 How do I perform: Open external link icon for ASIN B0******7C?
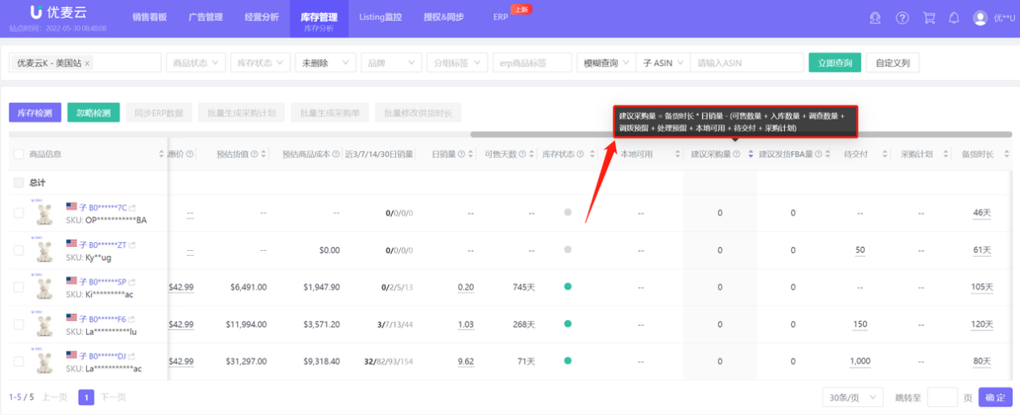pyautogui.click(x=132, y=207)
